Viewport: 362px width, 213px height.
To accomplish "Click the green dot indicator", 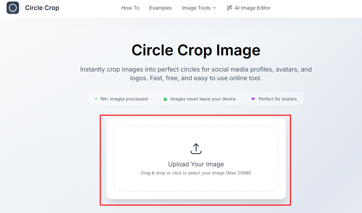I will click(x=96, y=99).
